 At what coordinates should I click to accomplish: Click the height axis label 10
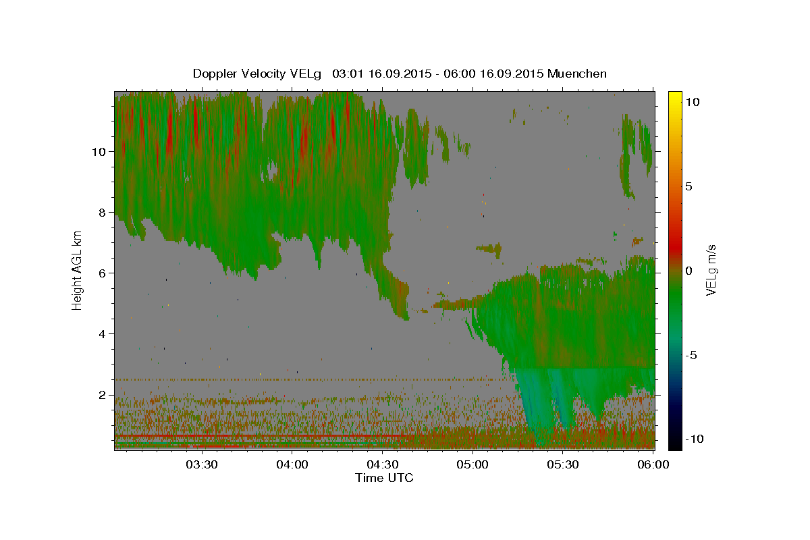coord(99,151)
